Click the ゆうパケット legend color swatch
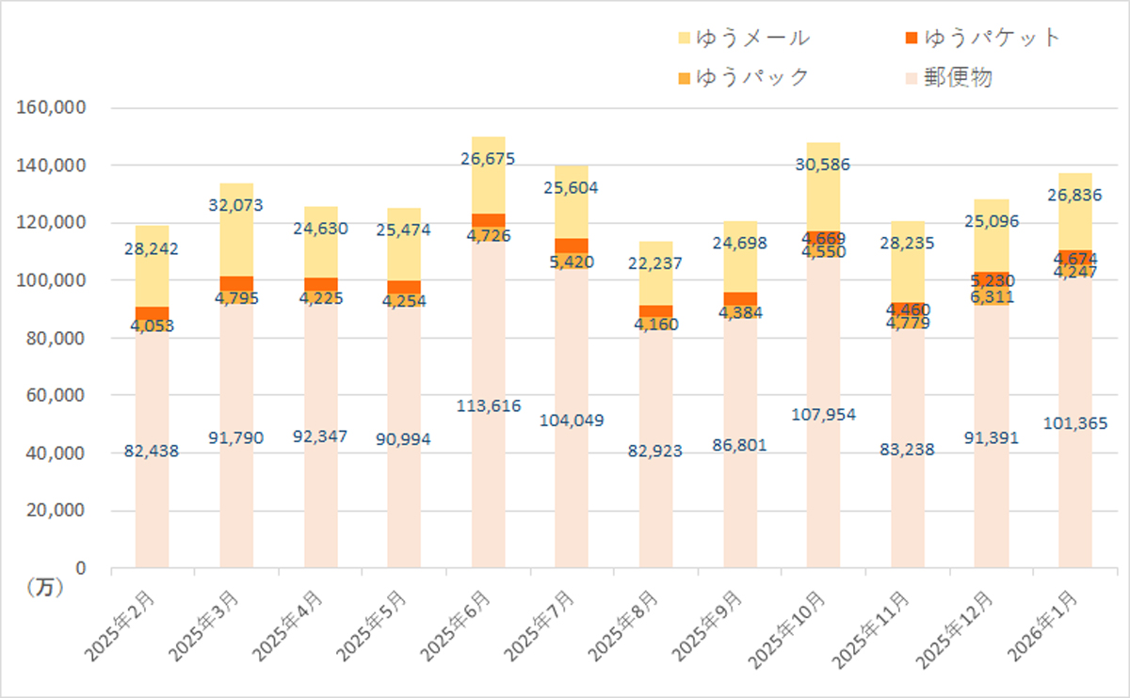The height and width of the screenshot is (698, 1130). (x=911, y=38)
